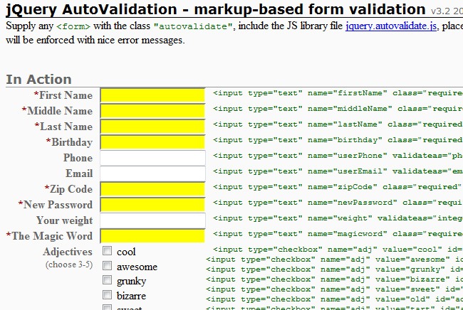
Task: Check the awesome adjective checkbox
Action: [x=107, y=265]
